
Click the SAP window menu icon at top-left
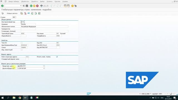click(1, 1)
